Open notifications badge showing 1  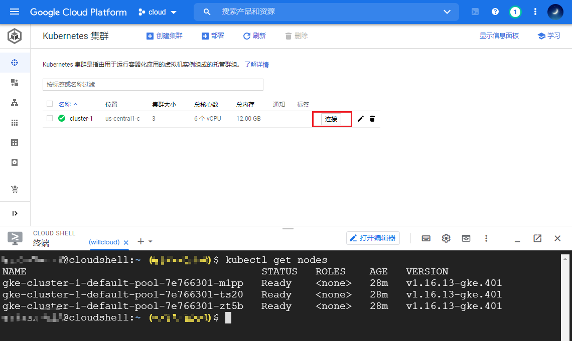click(515, 12)
